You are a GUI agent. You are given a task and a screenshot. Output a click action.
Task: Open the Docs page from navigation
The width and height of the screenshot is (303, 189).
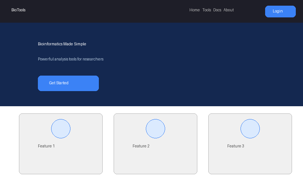(x=217, y=10)
